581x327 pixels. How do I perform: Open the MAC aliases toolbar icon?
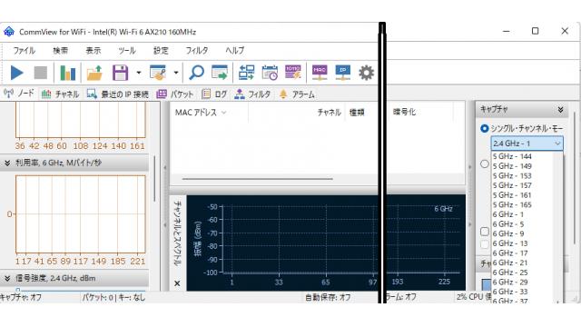(320, 73)
